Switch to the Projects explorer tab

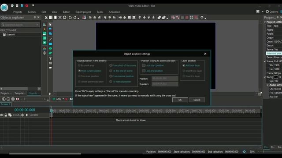pyautogui.click(x=6, y=93)
